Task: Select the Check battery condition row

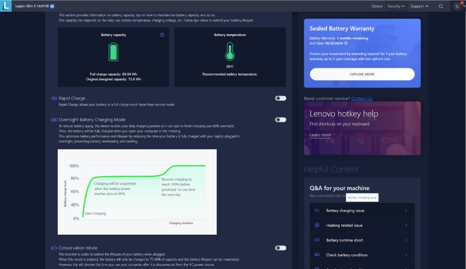Action: tap(362, 255)
